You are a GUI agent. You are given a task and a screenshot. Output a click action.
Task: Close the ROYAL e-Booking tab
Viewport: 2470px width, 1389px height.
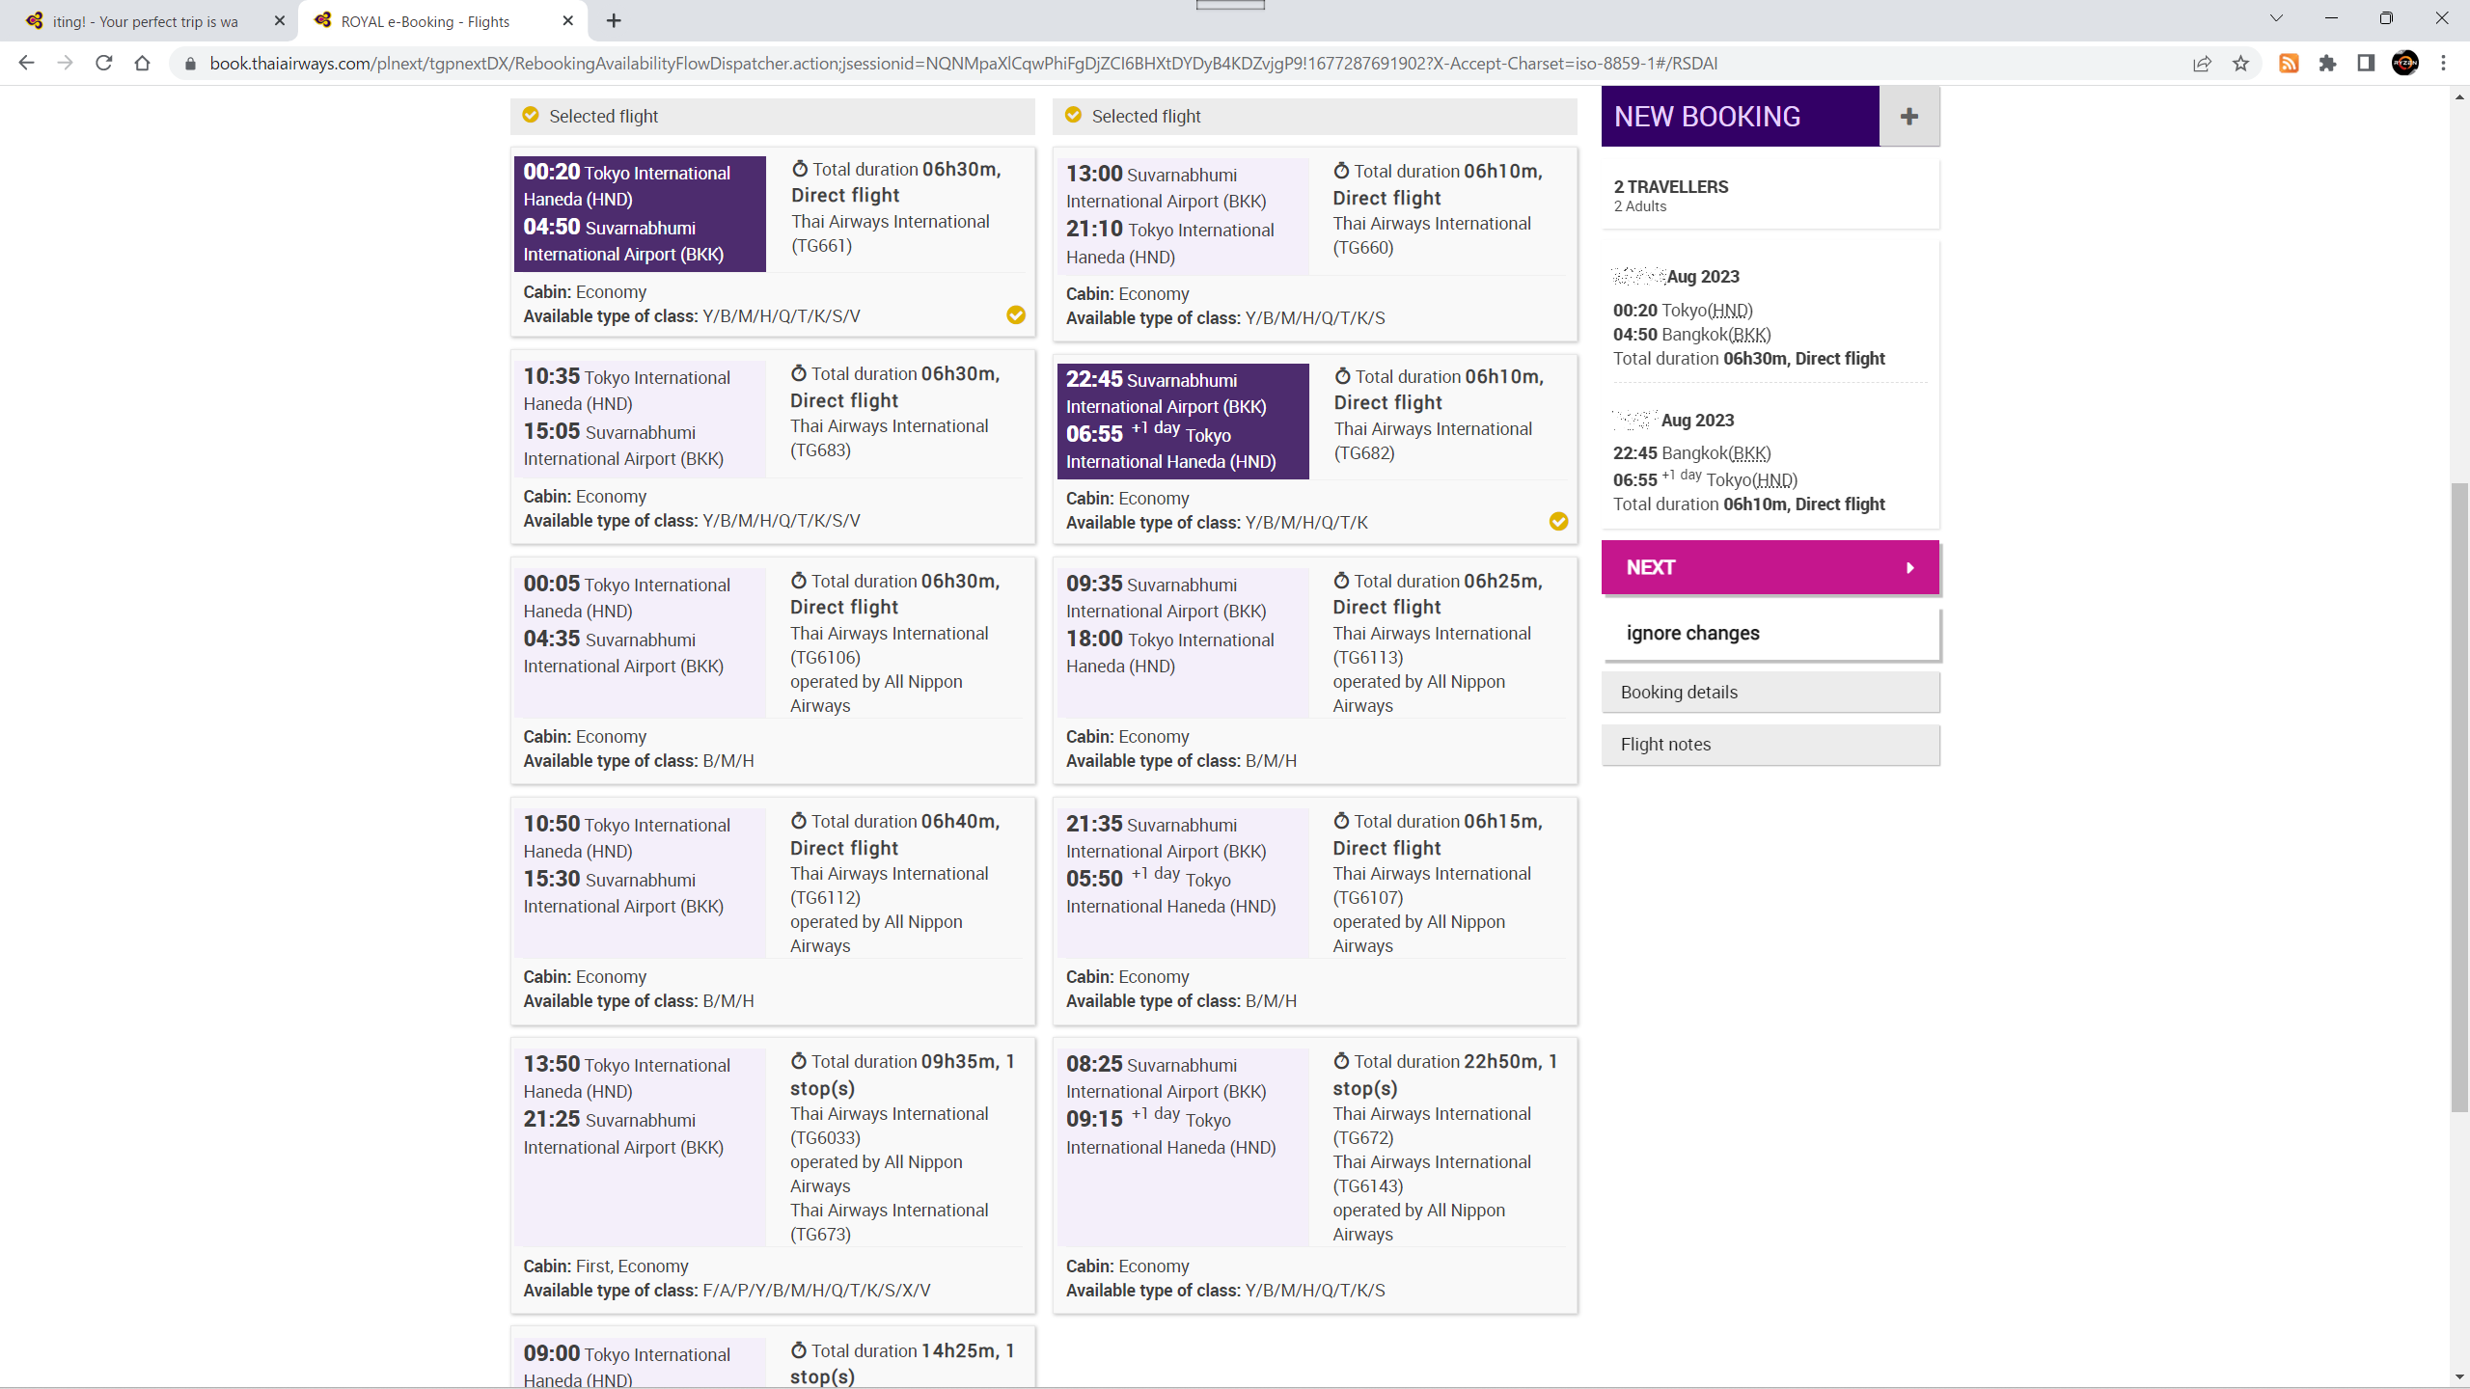pos(568,20)
